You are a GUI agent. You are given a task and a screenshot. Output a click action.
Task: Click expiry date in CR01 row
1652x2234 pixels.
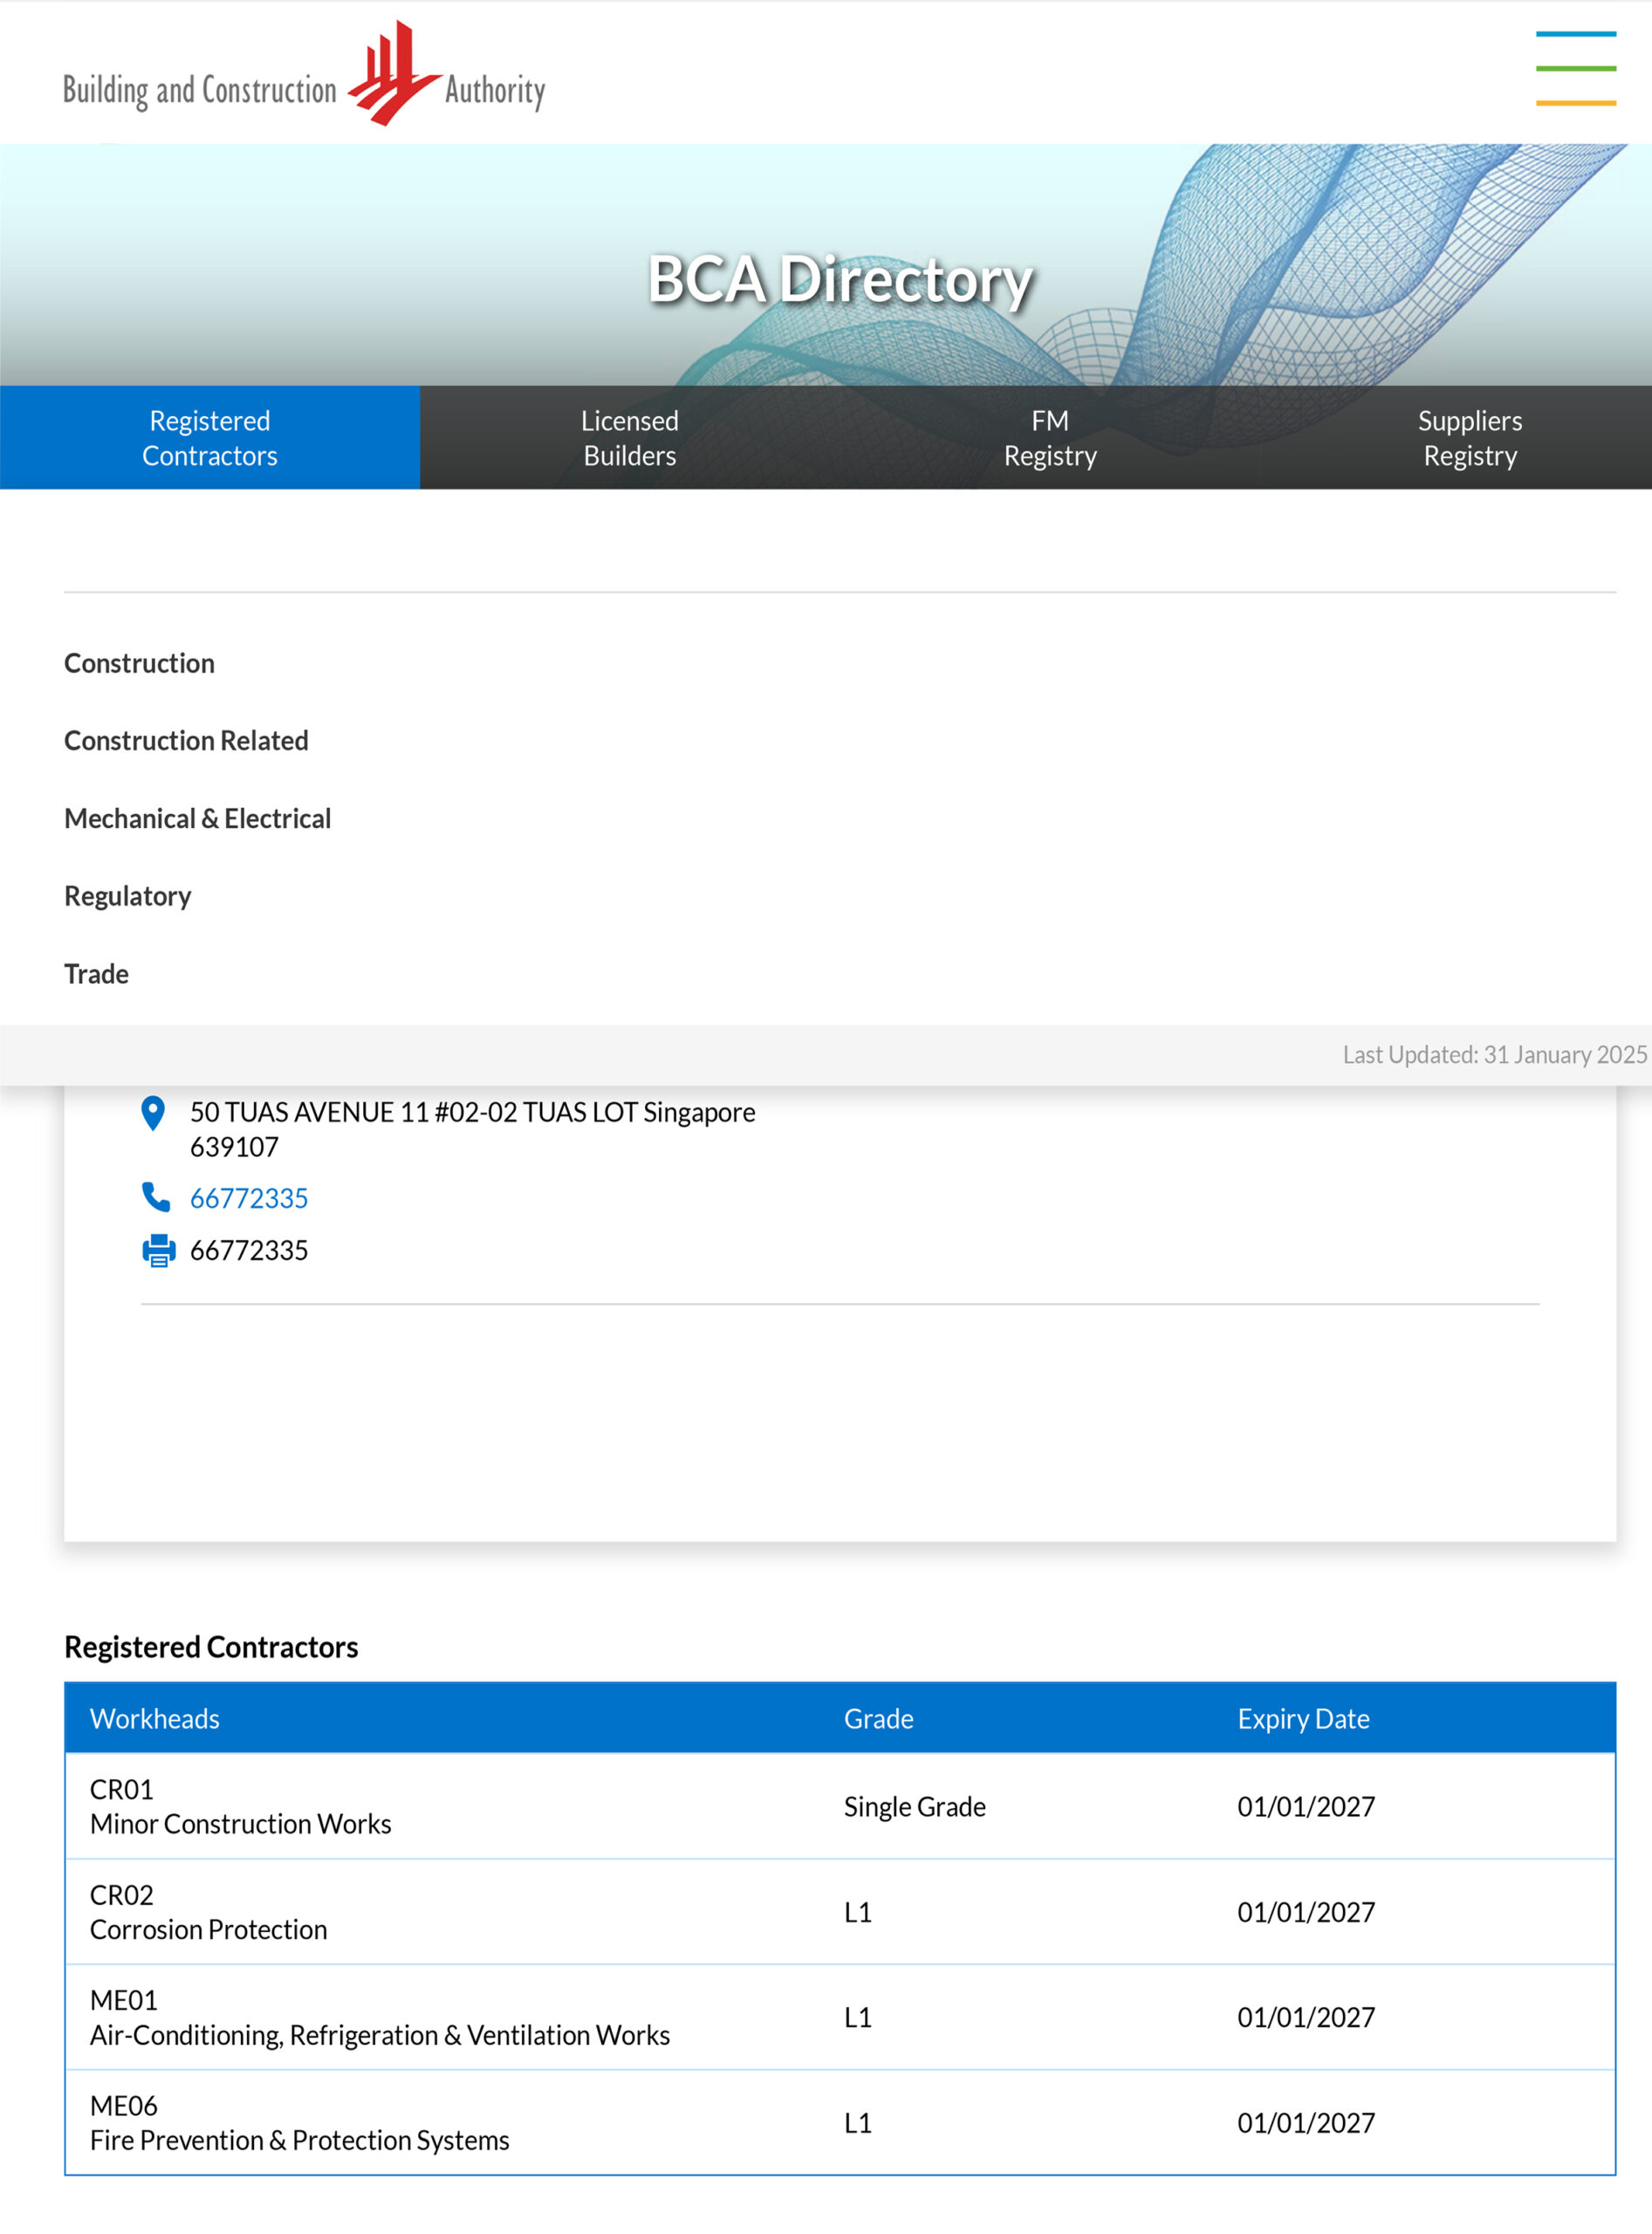pyautogui.click(x=1306, y=1807)
